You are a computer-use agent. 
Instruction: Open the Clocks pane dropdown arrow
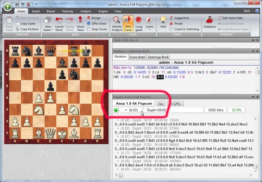[x=253, y=40]
